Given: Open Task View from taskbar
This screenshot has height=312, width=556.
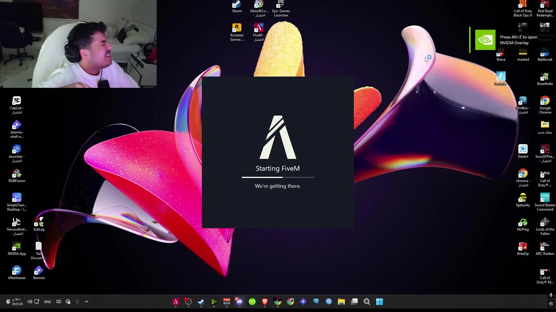Looking at the screenshot, I should pos(354,302).
